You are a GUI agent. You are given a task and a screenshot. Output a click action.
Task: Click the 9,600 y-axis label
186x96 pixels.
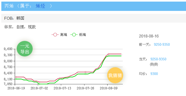8,49
